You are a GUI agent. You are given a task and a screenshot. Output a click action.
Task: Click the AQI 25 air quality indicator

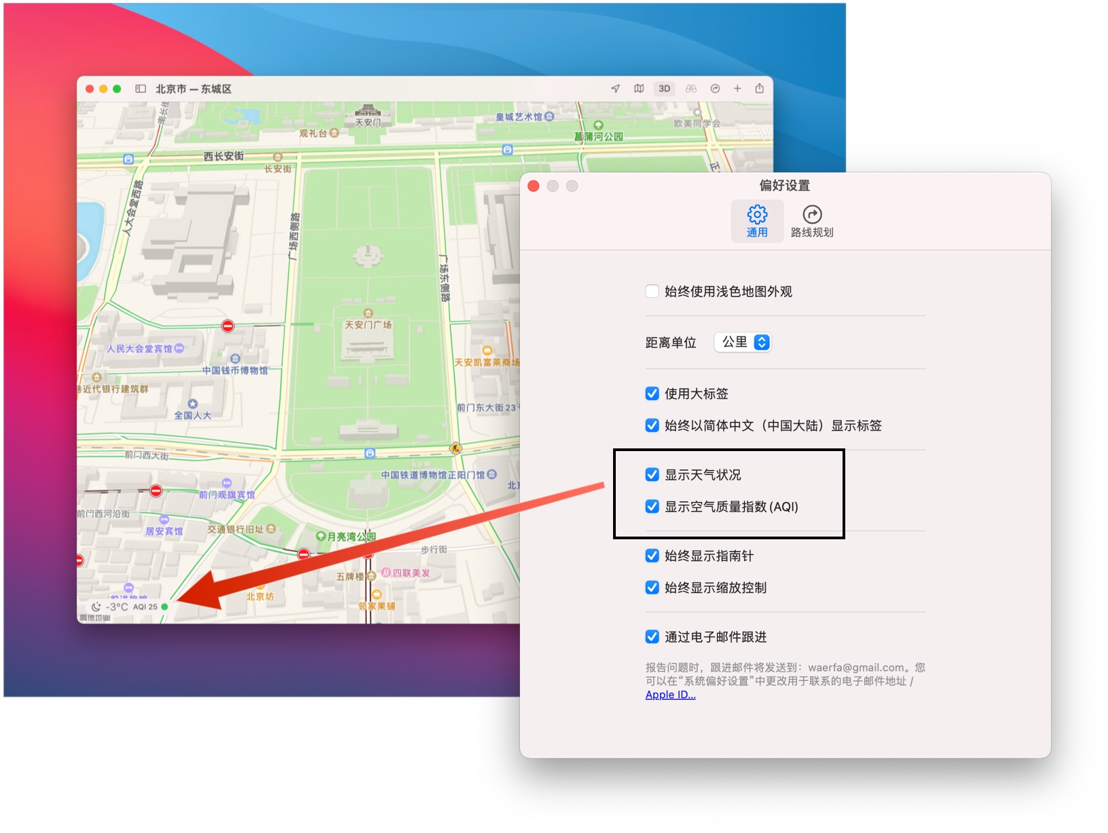point(150,607)
